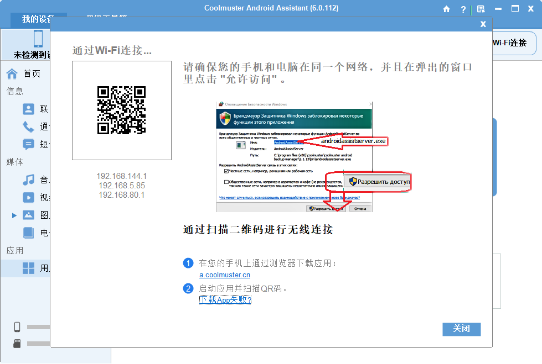Select the Calls icon in the sidebar
The width and height of the screenshot is (542, 364).
28,126
